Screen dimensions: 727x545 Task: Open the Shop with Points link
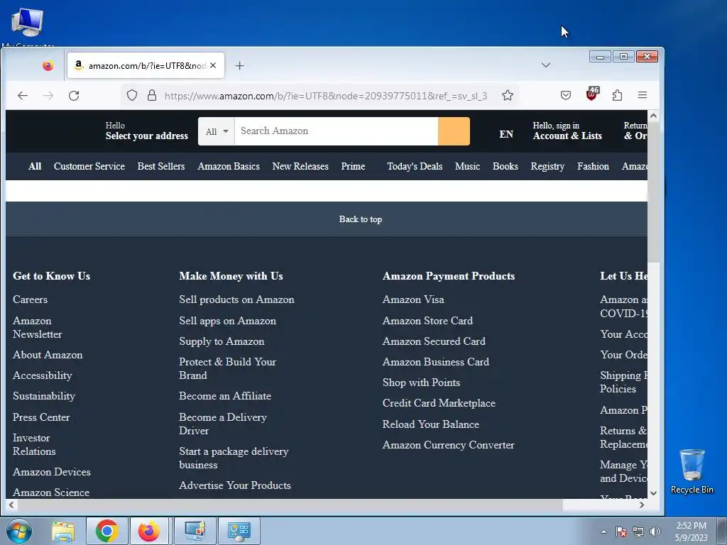(421, 382)
